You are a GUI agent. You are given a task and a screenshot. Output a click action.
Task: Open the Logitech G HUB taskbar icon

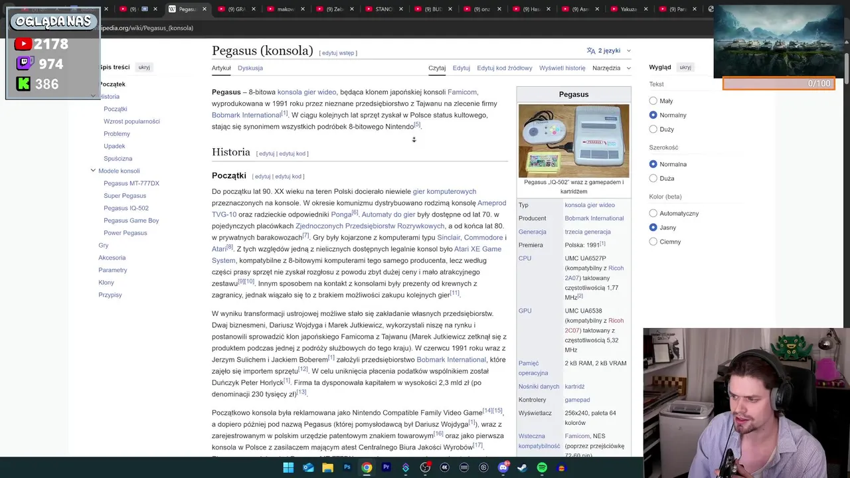[483, 467]
